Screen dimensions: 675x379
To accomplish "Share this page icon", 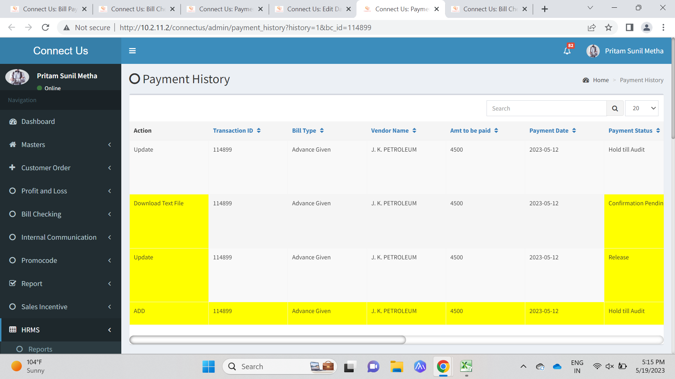I will pos(592,27).
